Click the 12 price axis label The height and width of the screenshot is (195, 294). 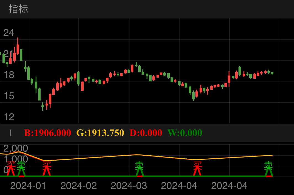(9, 117)
